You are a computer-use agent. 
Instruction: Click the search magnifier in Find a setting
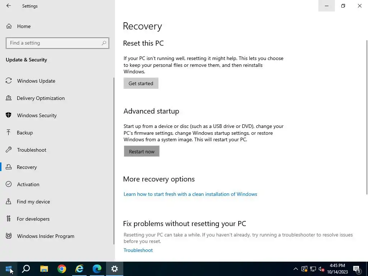(104, 43)
